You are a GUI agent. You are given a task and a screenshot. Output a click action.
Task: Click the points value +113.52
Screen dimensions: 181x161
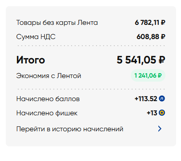click(146, 99)
